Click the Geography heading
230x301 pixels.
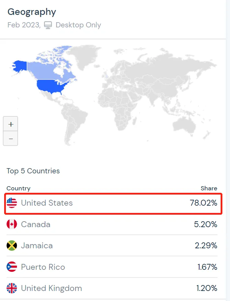pyautogui.click(x=32, y=12)
